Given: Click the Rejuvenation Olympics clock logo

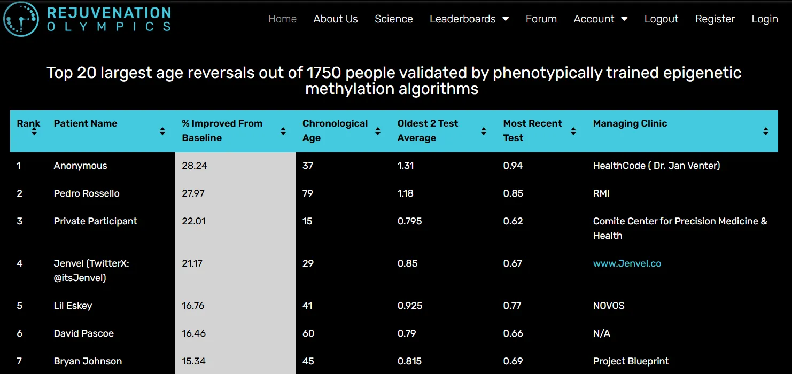Looking at the screenshot, I should coord(21,19).
